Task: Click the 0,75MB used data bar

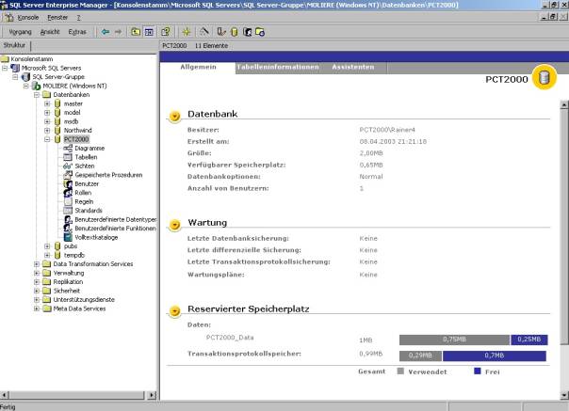Action: [x=454, y=340]
